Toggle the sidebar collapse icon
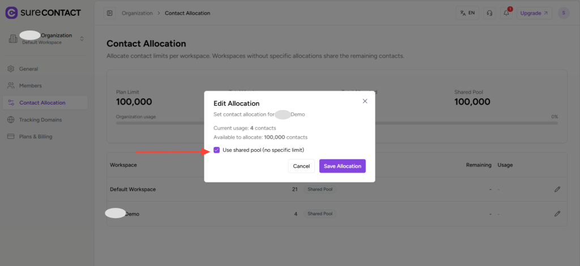 (110, 13)
